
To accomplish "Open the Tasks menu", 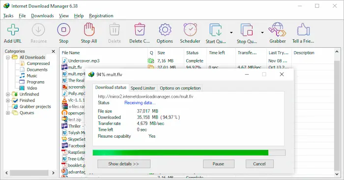I will [8, 16].
